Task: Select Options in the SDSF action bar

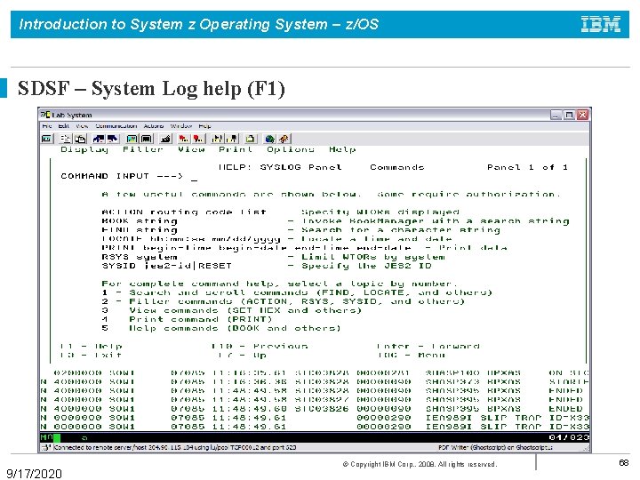Action: pos(290,149)
